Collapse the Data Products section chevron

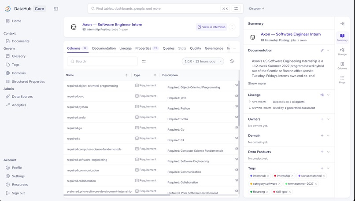pos(328,152)
